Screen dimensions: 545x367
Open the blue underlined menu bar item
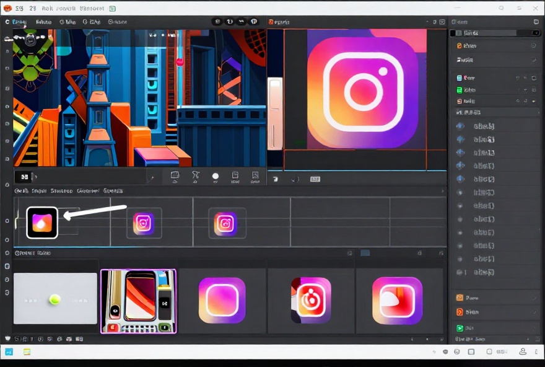[19, 22]
